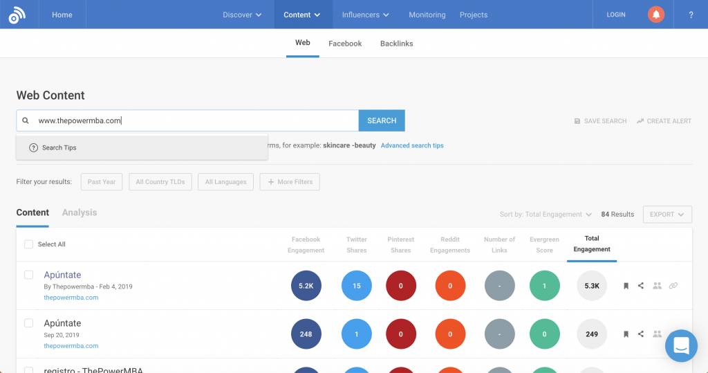This screenshot has height=373, width=708.
Task: Click the plus icon in More Filters
Action: (x=271, y=182)
